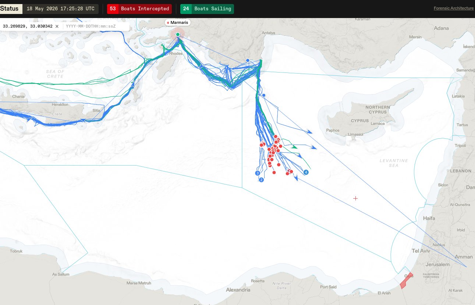Click the Haifa city label
This screenshot has width=475, height=305.
pos(429,218)
